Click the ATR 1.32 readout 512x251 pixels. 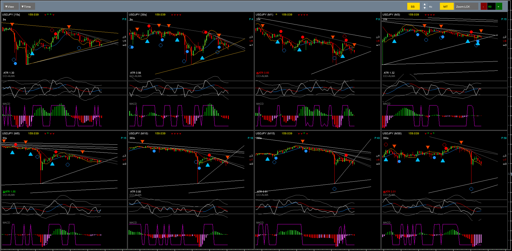point(389,73)
